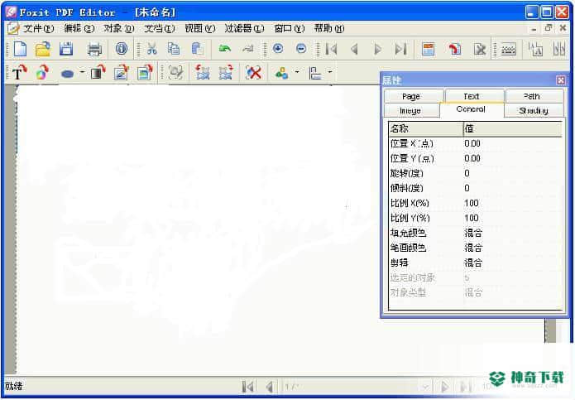Screen dimensions: 575x400
Task: Open the 对象(O) menu
Action: [x=119, y=28]
